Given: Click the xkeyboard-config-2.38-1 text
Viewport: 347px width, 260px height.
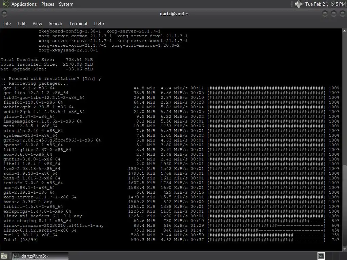Looking at the screenshot, I should [69, 31].
